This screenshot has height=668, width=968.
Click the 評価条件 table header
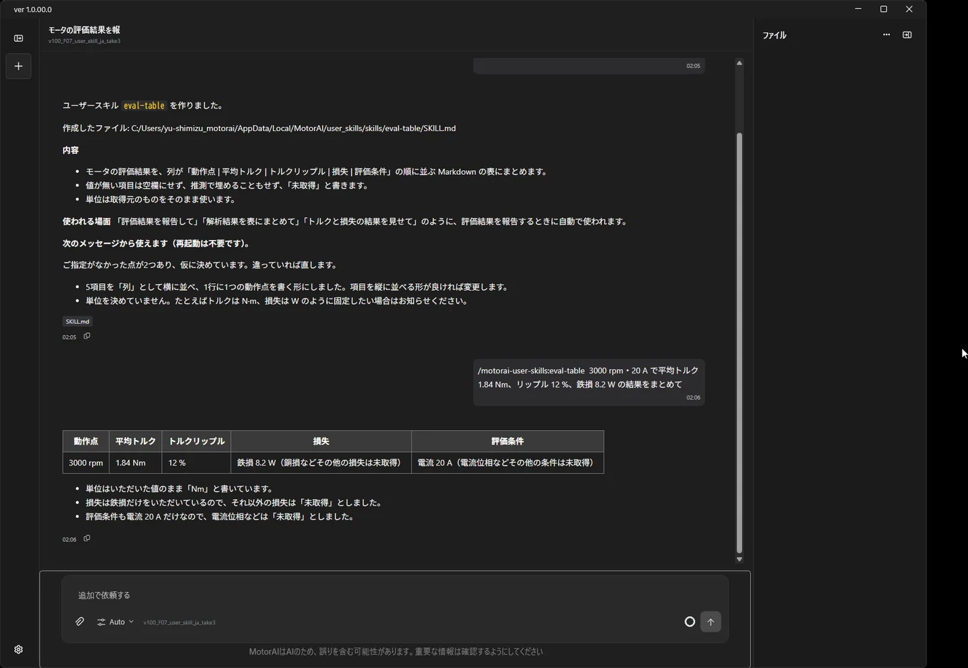click(508, 441)
